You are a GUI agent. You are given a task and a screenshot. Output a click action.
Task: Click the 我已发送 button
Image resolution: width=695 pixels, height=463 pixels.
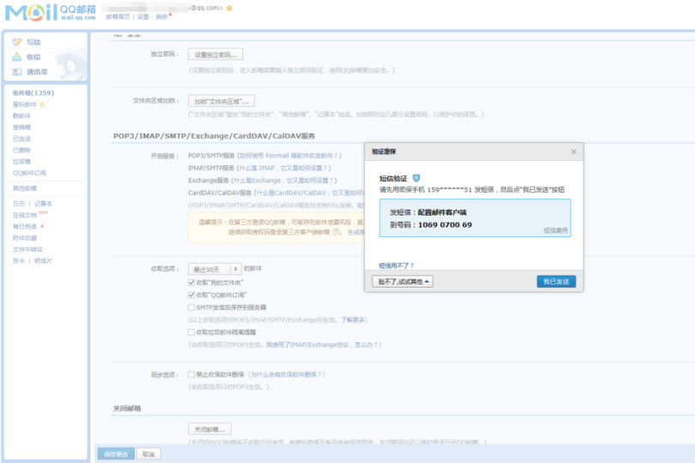tap(556, 281)
